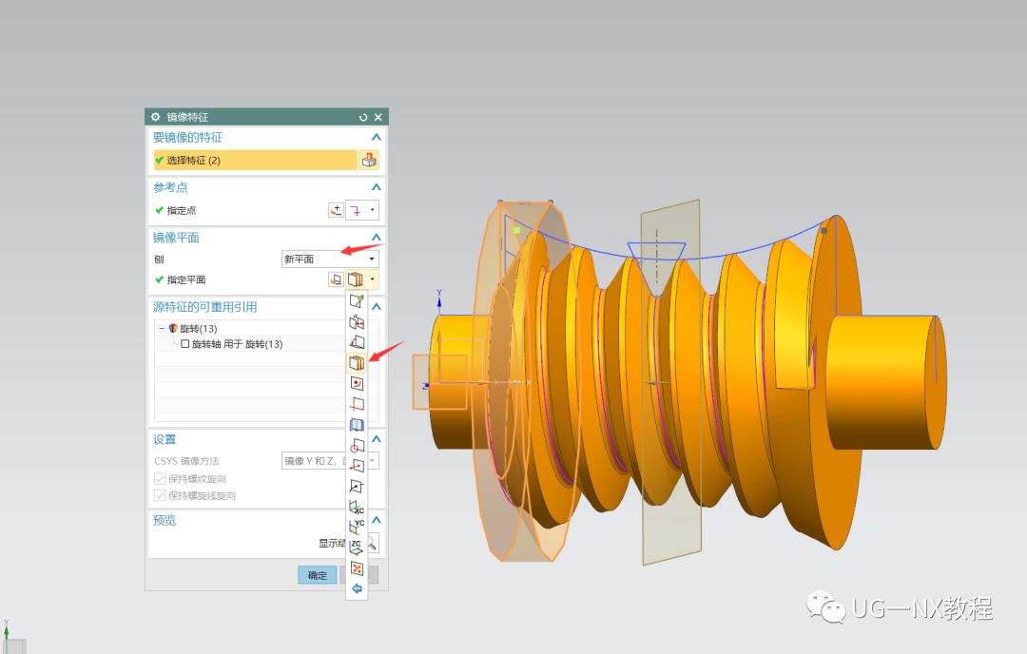The width and height of the screenshot is (1027, 654).
Task: Collapse the 源特征的可重用引用 section
Action: click(376, 306)
